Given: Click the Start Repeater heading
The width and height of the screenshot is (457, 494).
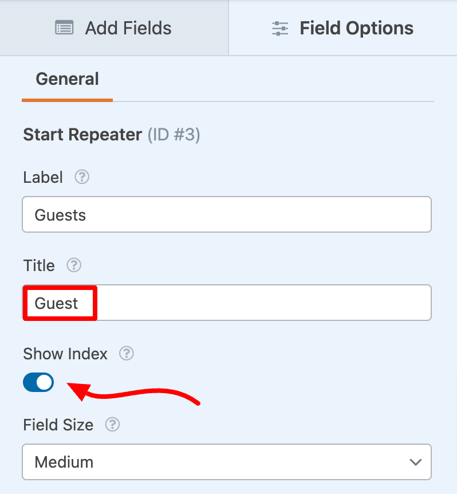Looking at the screenshot, I should point(82,135).
